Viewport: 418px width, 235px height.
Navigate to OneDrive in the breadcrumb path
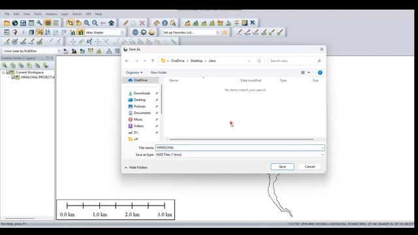click(x=178, y=61)
